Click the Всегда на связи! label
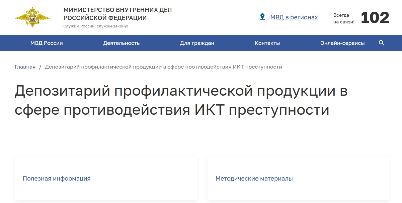The image size is (402, 203). (344, 18)
